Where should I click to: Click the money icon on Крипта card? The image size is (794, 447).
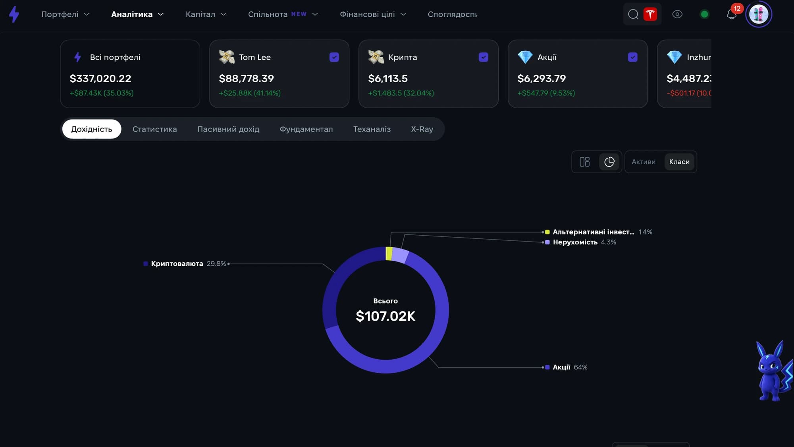tap(376, 57)
